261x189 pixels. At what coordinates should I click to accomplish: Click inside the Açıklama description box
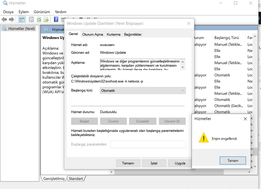click(x=140, y=65)
